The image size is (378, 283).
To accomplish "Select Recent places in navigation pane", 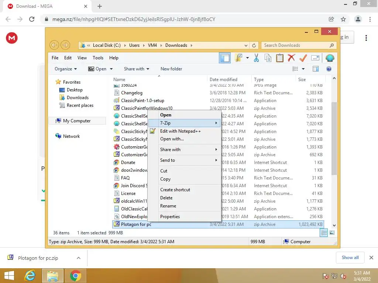I will [x=80, y=105].
